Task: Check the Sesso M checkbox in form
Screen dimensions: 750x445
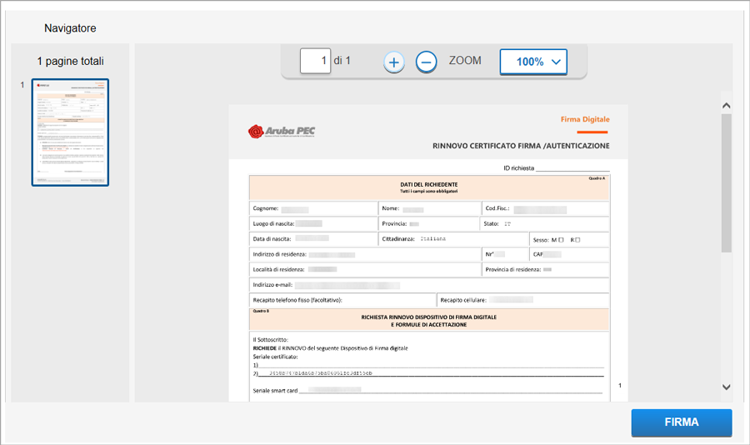Action: 561,240
